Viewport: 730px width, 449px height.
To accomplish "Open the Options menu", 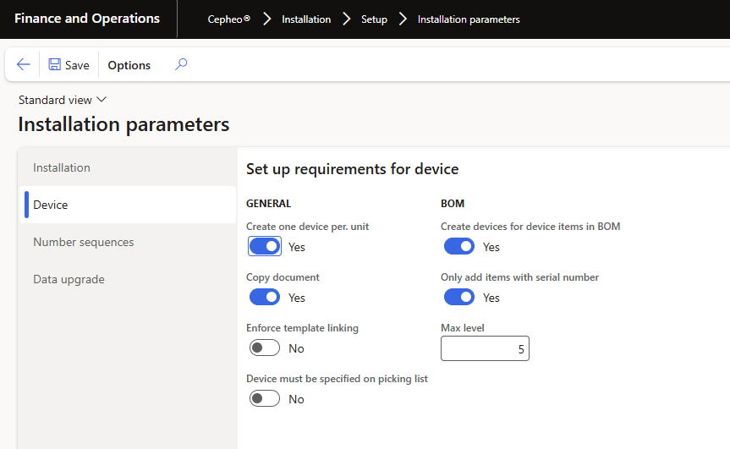I will pos(129,65).
